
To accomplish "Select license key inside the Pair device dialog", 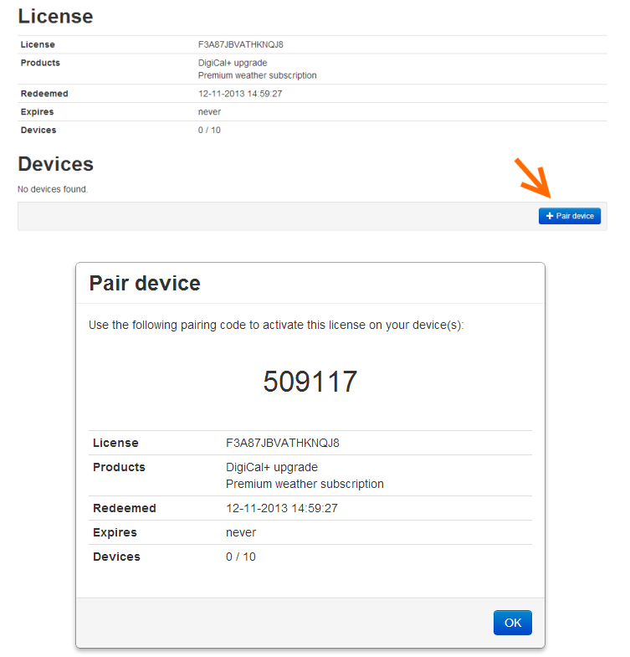I will click(x=283, y=443).
